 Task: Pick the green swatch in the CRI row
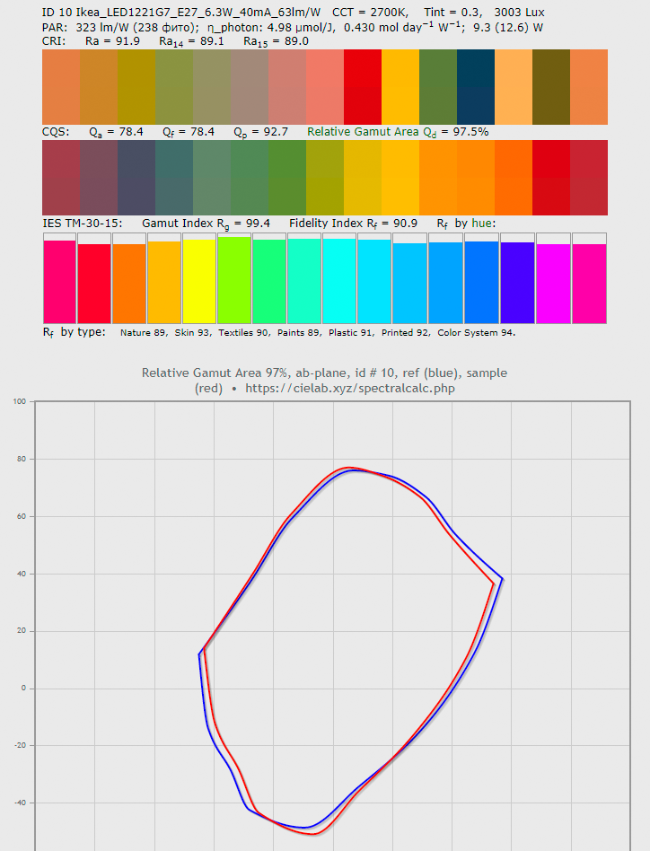(x=437, y=86)
